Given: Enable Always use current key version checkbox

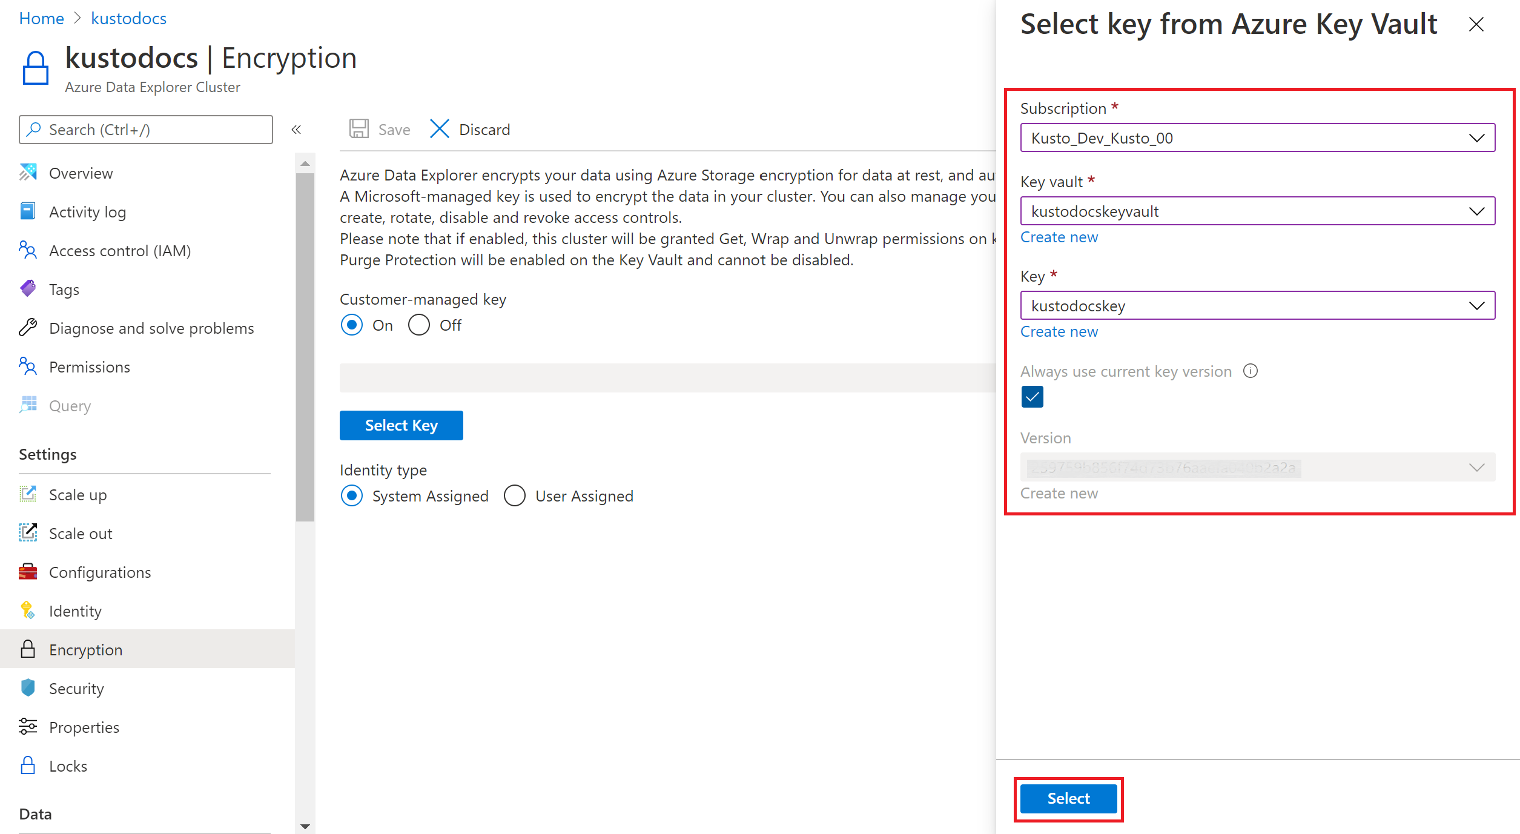Looking at the screenshot, I should pos(1031,397).
